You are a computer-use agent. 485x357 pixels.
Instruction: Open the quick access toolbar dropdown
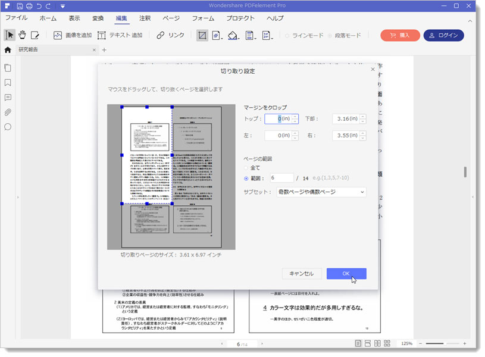point(63,6)
